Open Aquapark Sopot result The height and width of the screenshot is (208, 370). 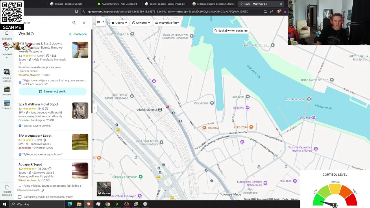coord(30,164)
